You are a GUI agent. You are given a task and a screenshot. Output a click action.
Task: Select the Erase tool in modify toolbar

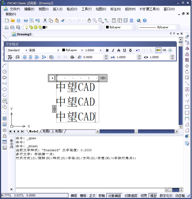tap(187, 36)
